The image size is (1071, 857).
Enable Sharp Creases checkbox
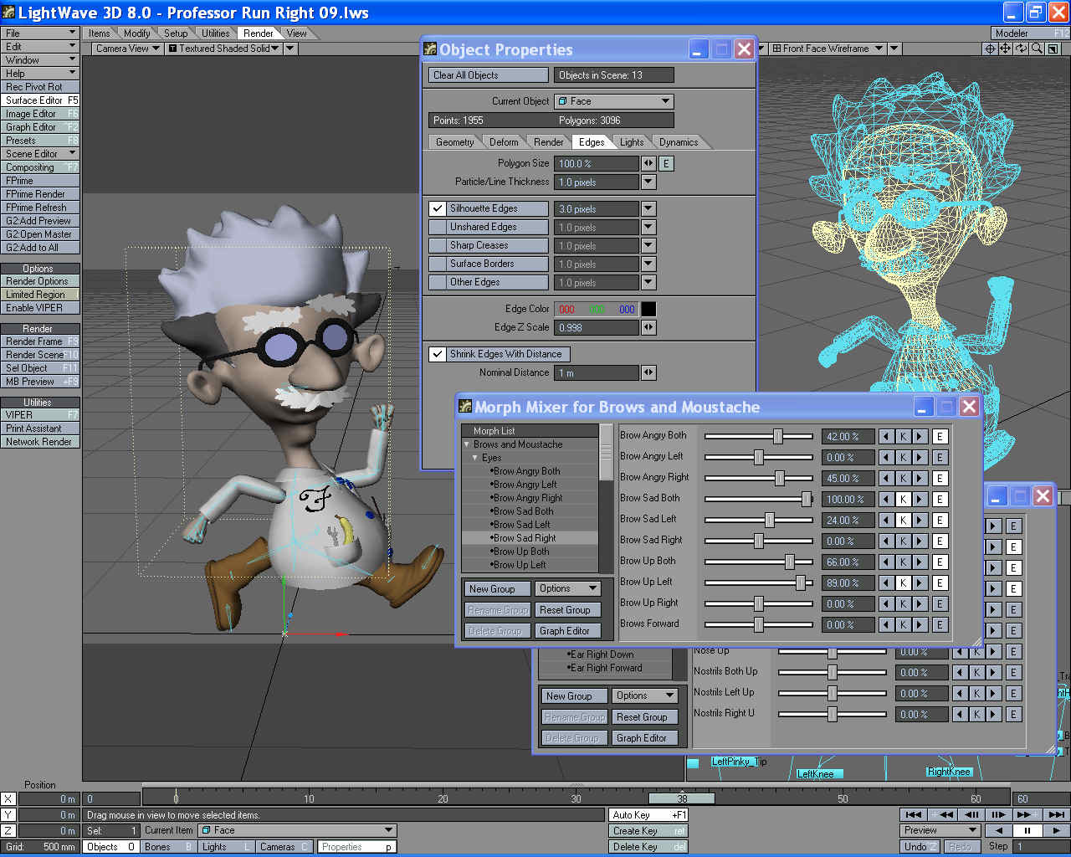pos(437,246)
